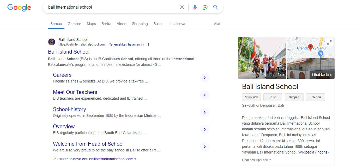Screen dimensions: 363x166
Task: Open the School-history link
Action: (x=69, y=109)
